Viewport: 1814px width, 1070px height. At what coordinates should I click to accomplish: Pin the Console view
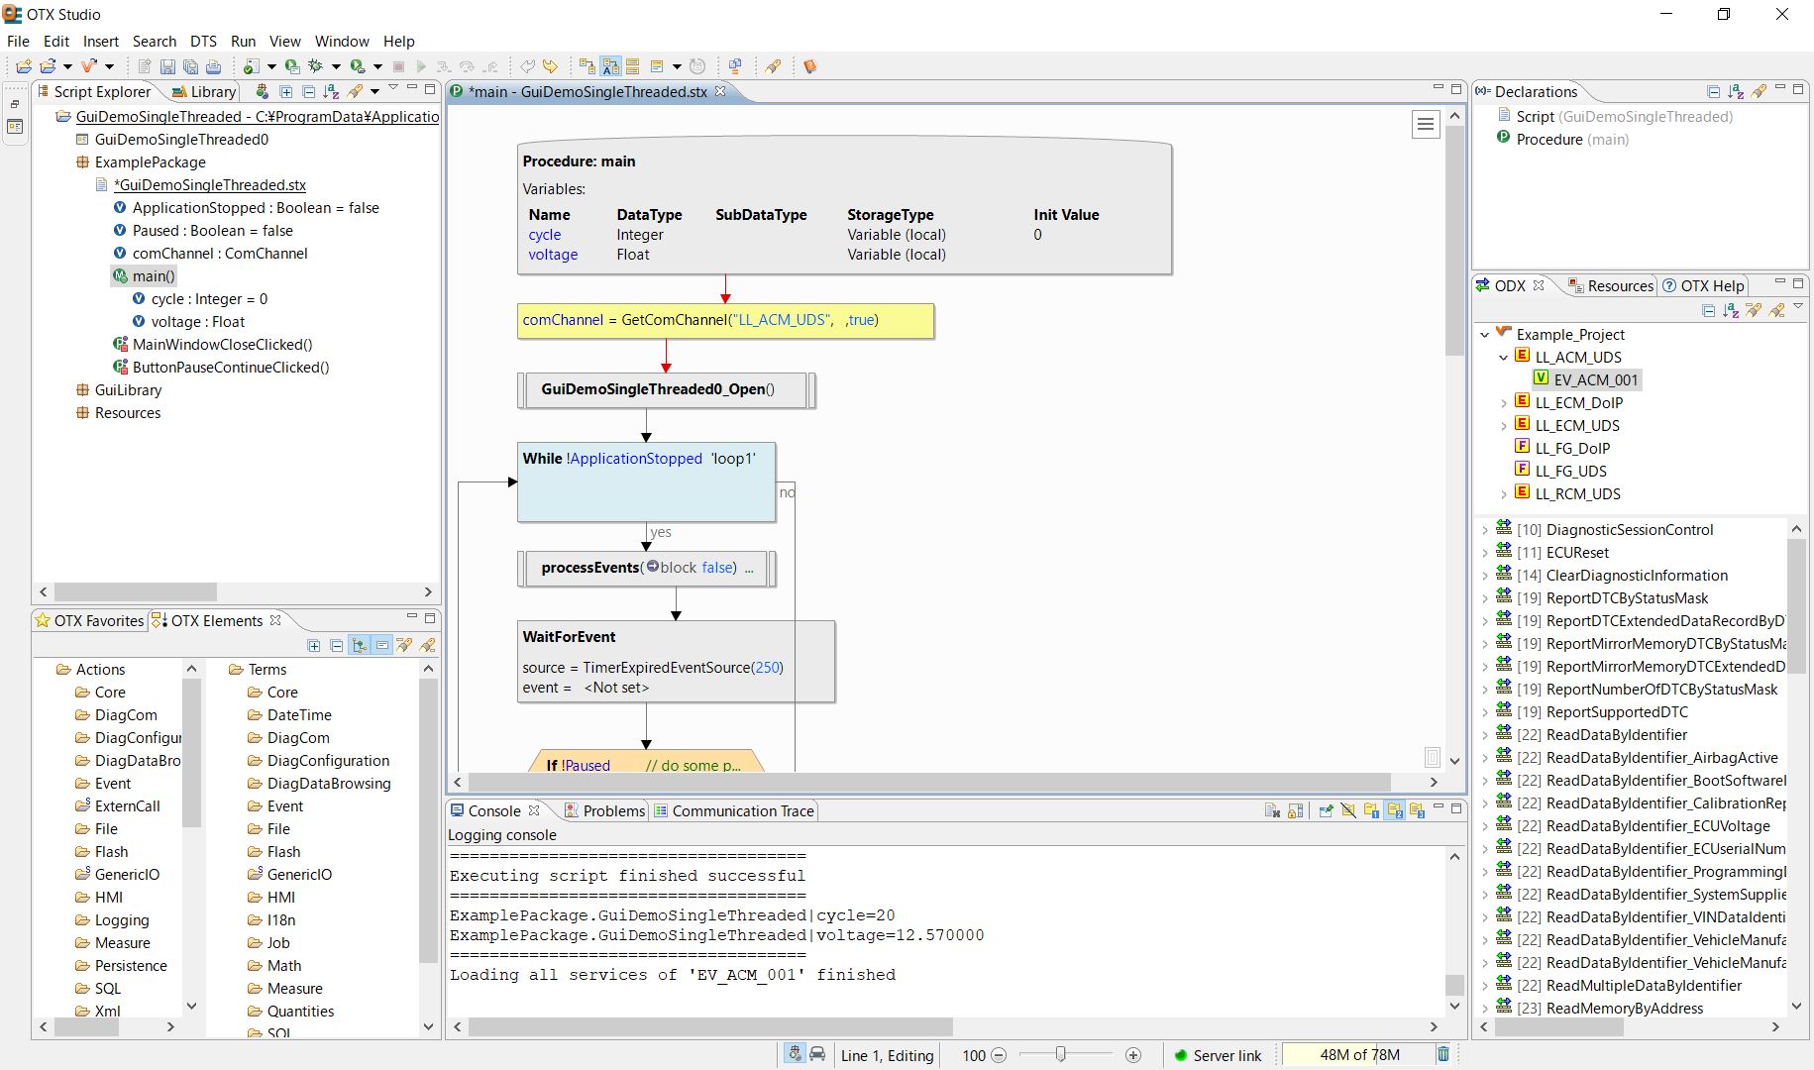[1326, 809]
